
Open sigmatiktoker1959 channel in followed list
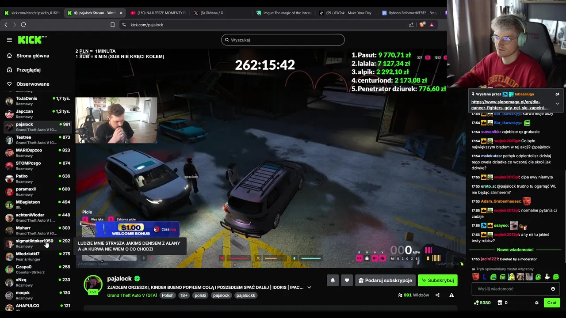[x=38, y=243]
